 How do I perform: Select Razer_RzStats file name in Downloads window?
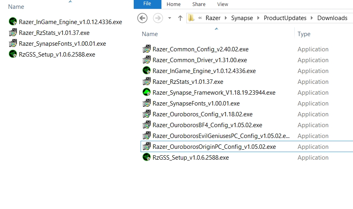188,82
